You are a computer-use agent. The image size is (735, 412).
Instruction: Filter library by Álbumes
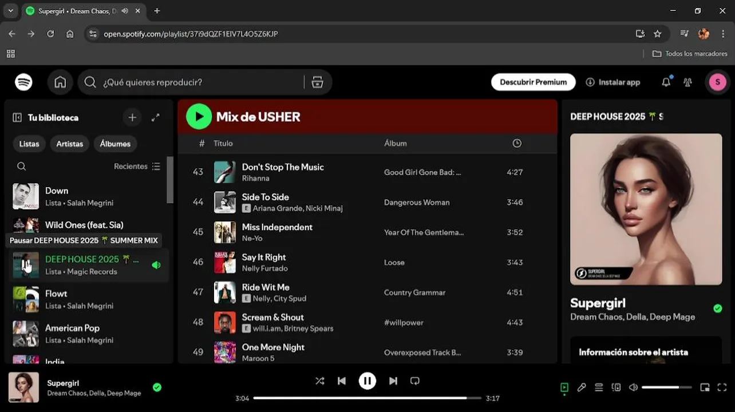coord(115,144)
